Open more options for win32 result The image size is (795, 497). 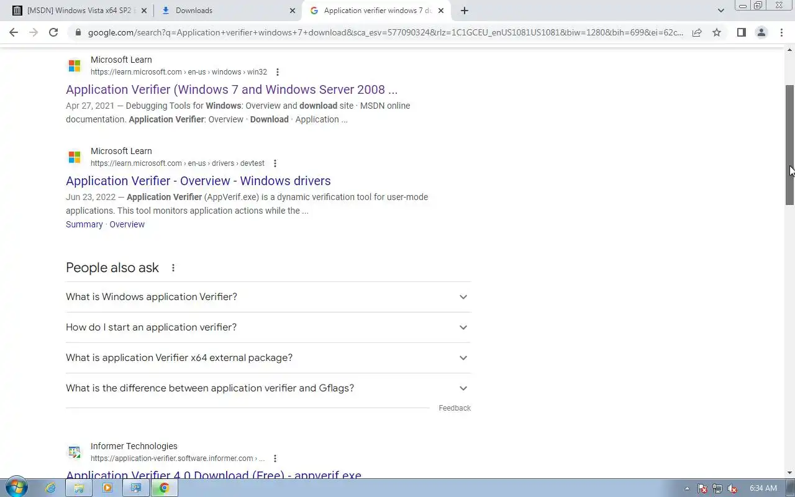[x=278, y=72]
